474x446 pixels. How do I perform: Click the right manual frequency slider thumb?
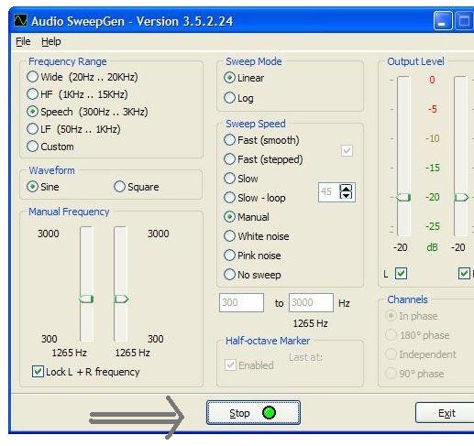pyautogui.click(x=121, y=299)
